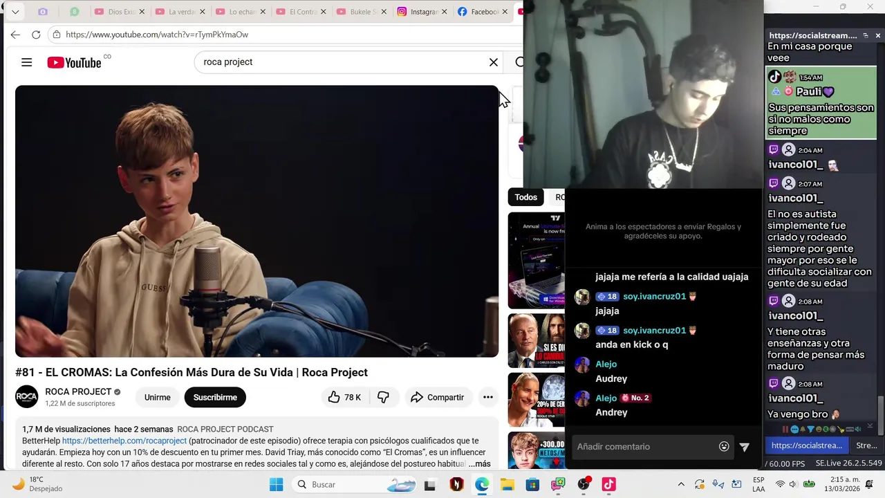Image resolution: width=885 pixels, height=498 pixels.
Task: Open the ad thumbnail with laptop image
Action: click(x=537, y=260)
